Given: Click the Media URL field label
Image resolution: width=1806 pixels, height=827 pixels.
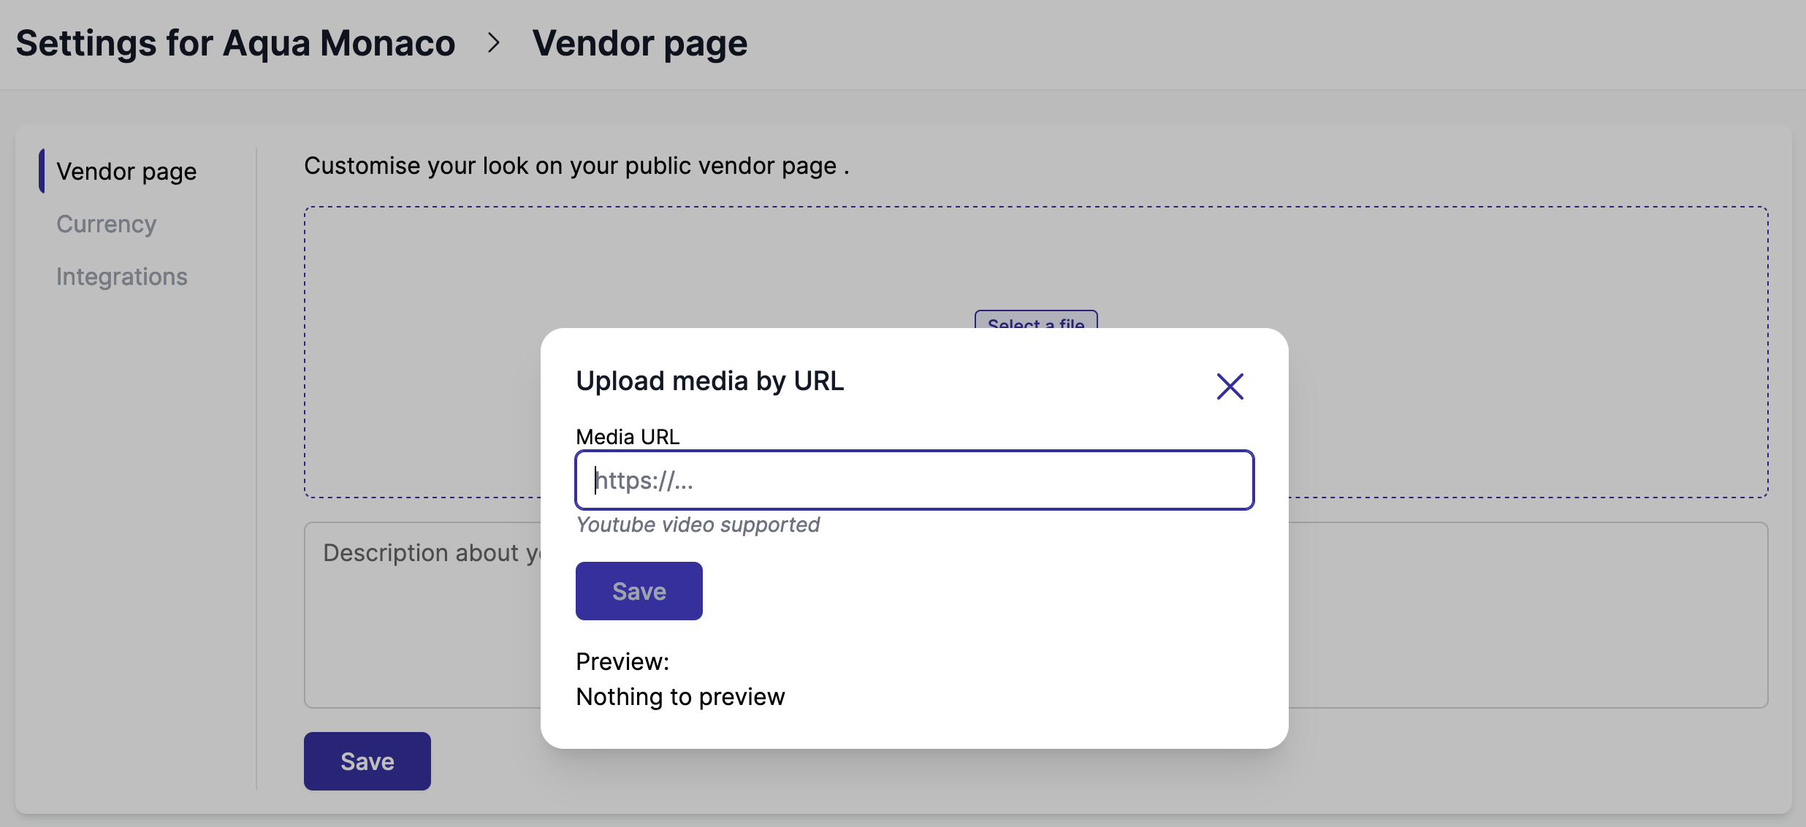Looking at the screenshot, I should click(x=627, y=436).
